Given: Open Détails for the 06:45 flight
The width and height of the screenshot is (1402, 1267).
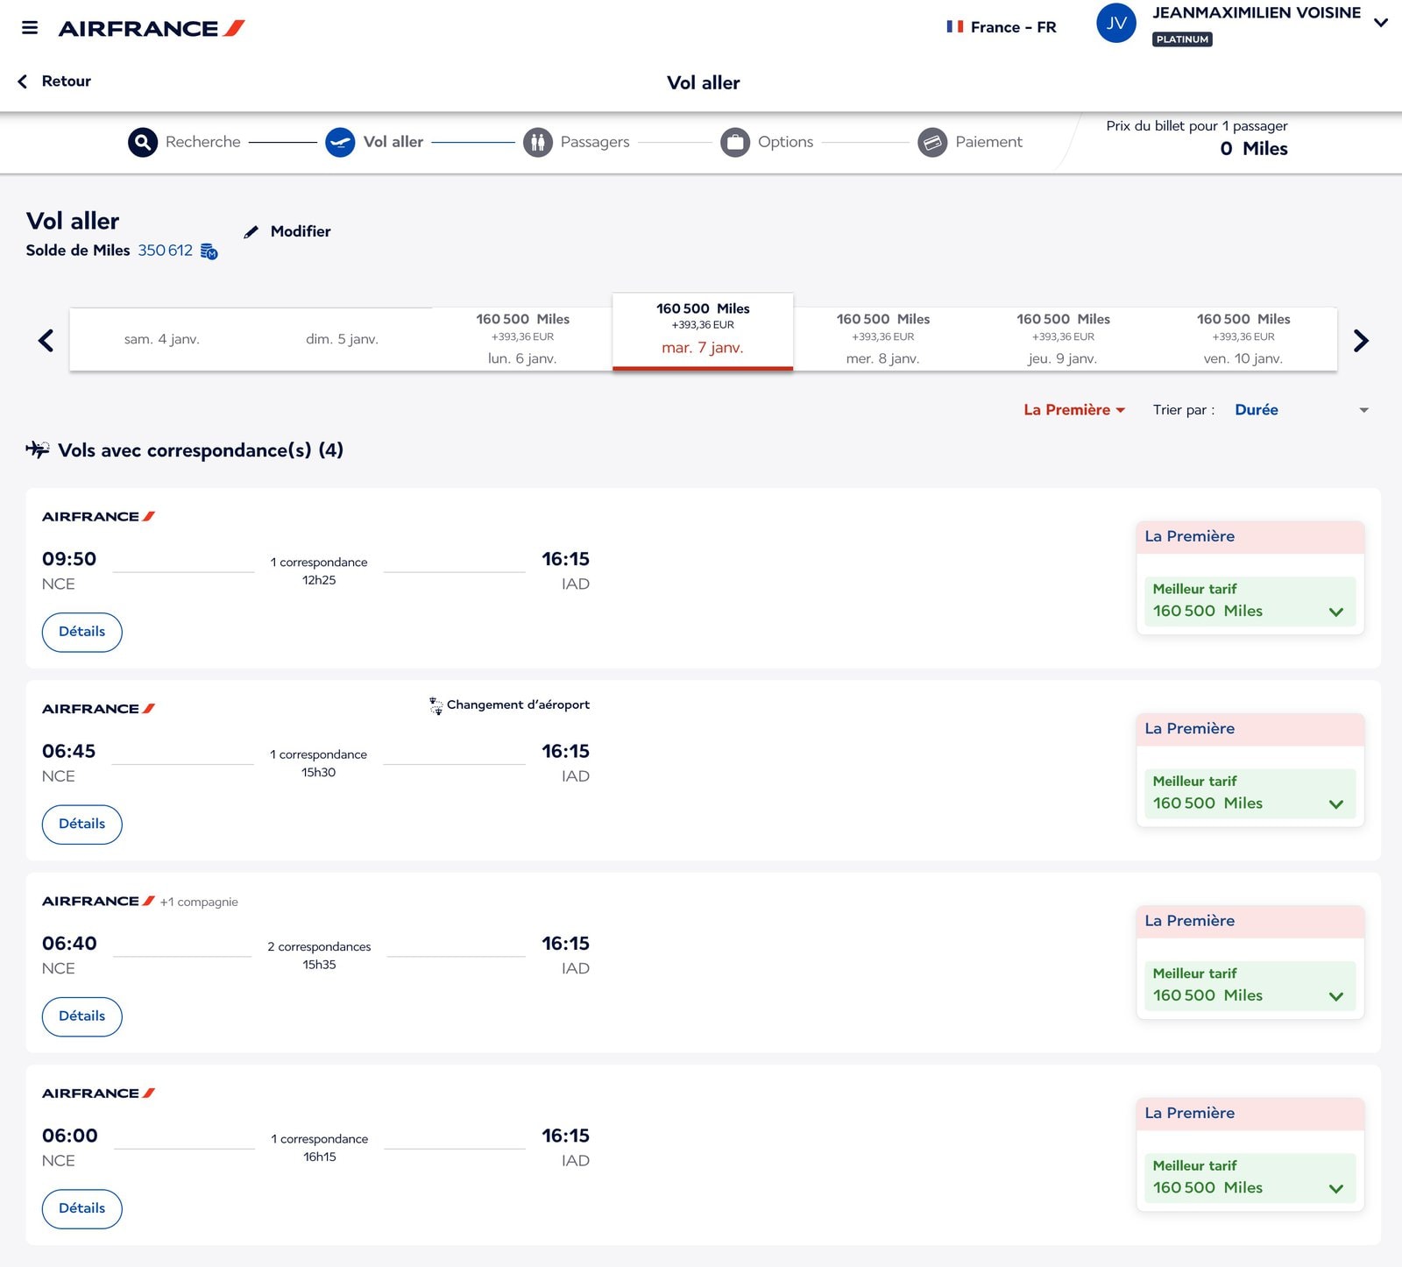Looking at the screenshot, I should click(82, 825).
